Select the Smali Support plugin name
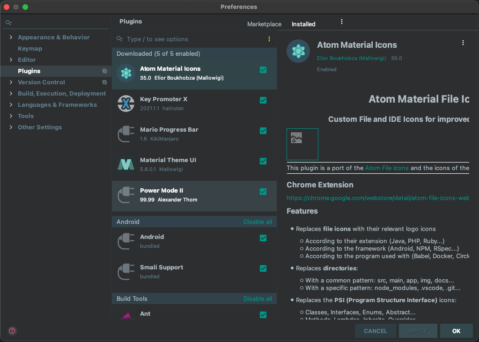The height and width of the screenshot is (342, 479). [x=161, y=268]
